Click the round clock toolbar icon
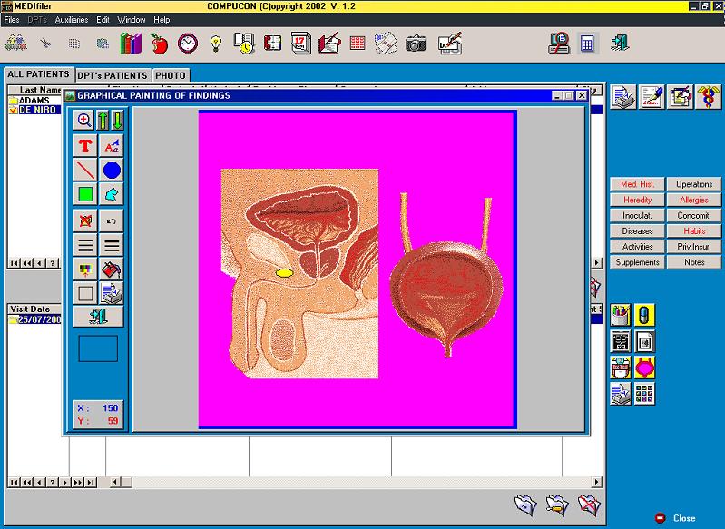This screenshot has width=725, height=529. [x=188, y=44]
